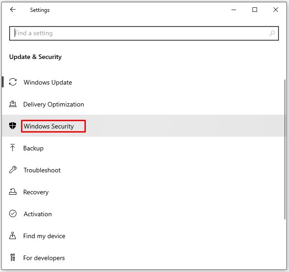Click the Backup upward arrow icon

click(x=13, y=148)
